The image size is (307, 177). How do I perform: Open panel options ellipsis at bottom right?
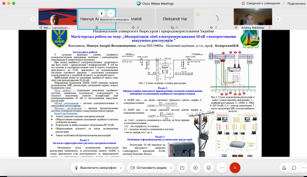pyautogui.click(x=304, y=167)
